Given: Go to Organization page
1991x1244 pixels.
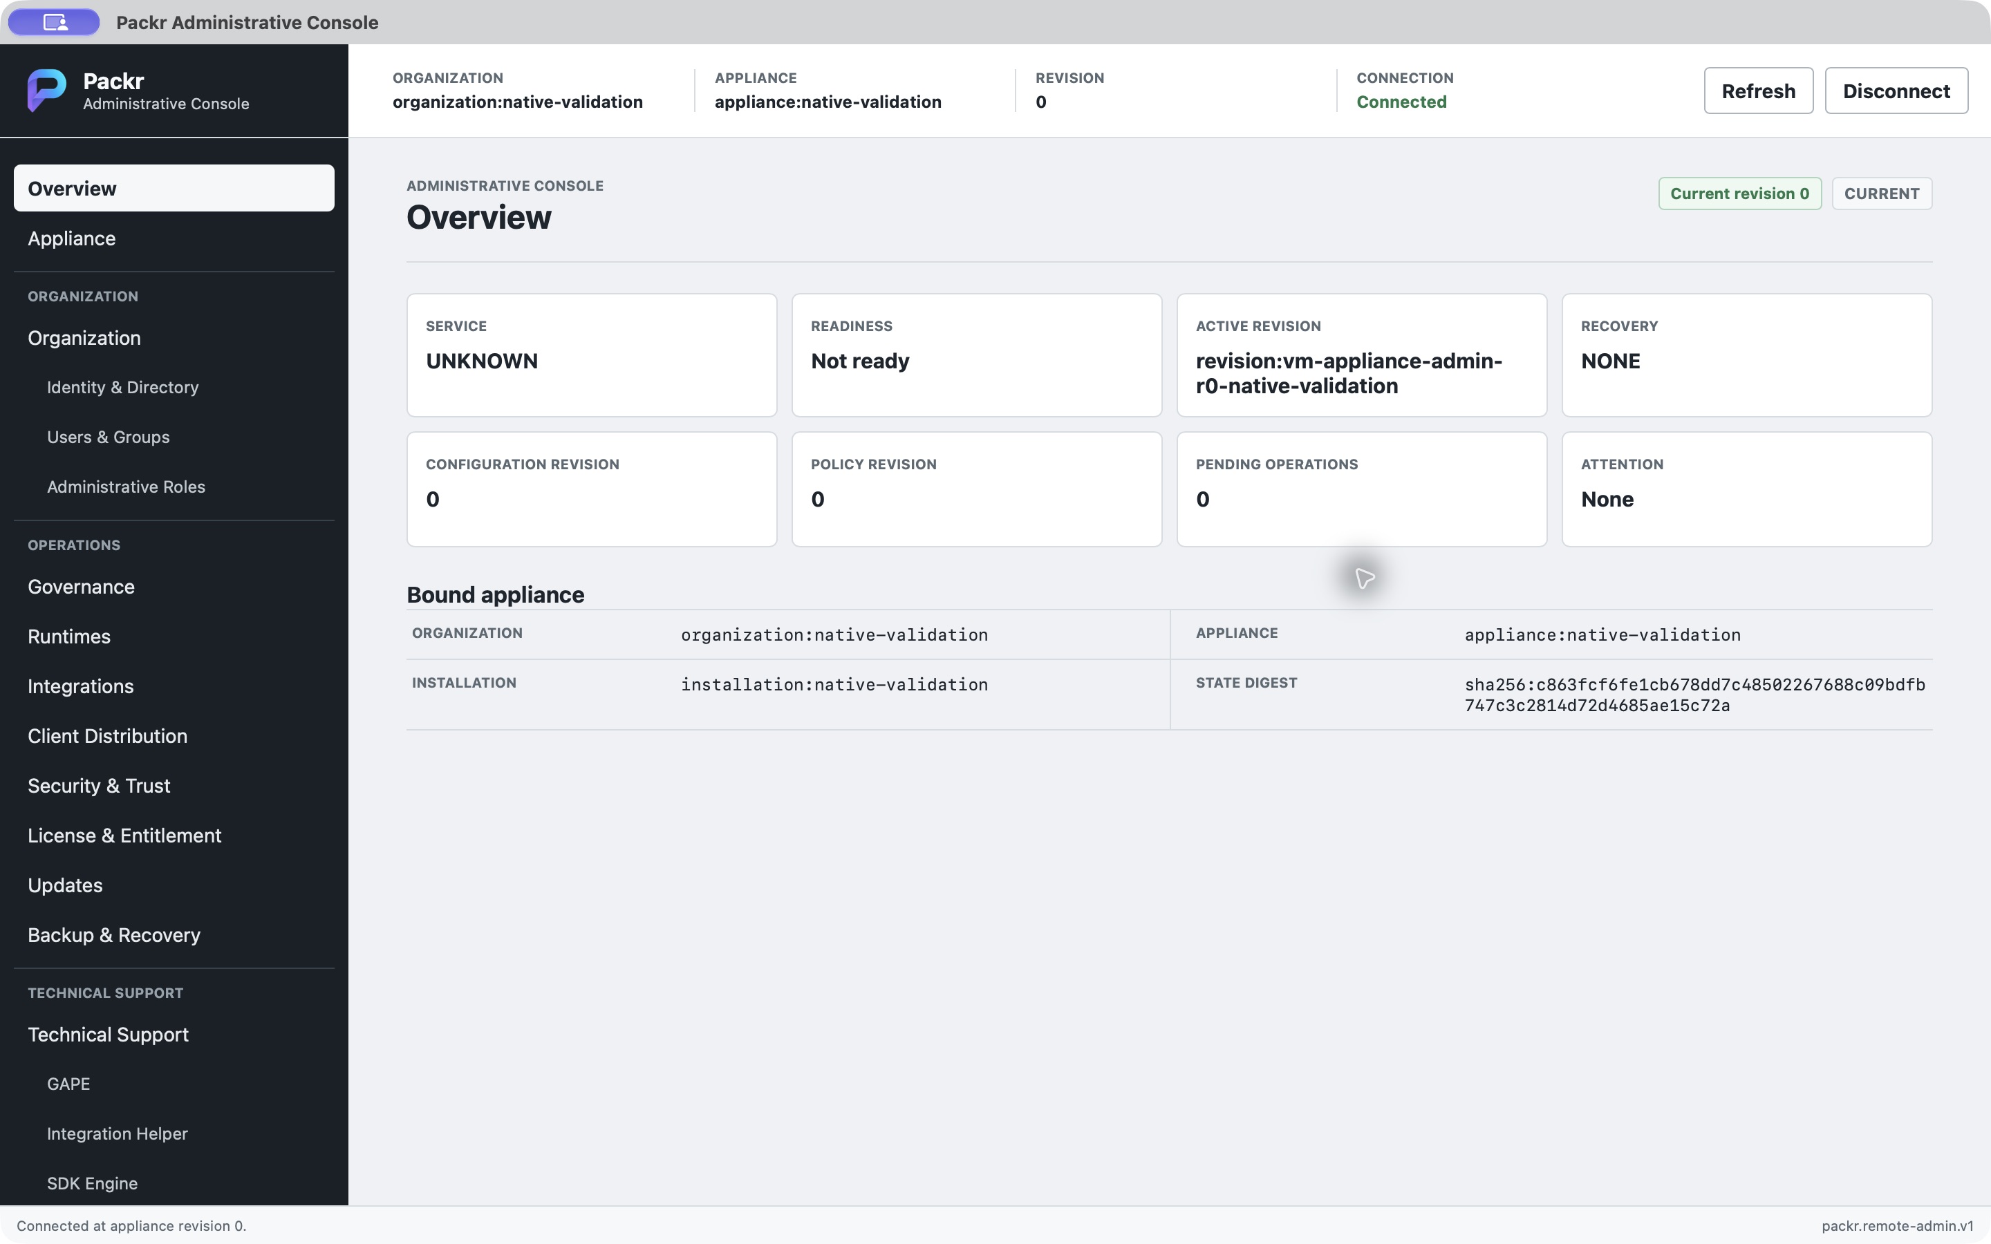Looking at the screenshot, I should pos(174,338).
